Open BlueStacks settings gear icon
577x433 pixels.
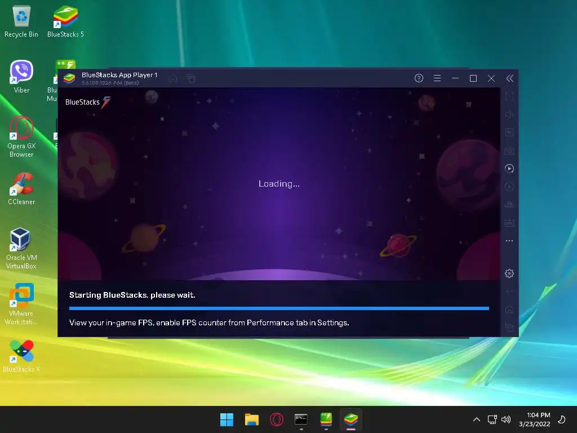pos(509,273)
